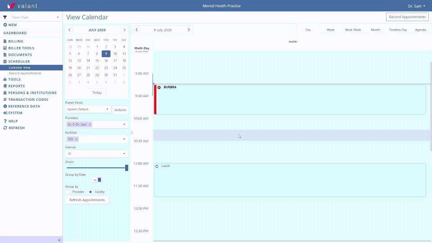Click the Scheduler calendar icon
The height and width of the screenshot is (243, 432).
click(5, 62)
